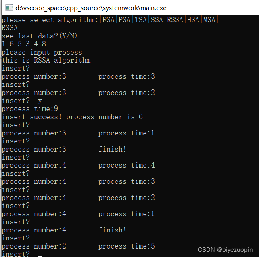Click the CSDN @biyezuopin watermark
Viewport: 259px width, 257px height.
pyautogui.click(x=225, y=250)
